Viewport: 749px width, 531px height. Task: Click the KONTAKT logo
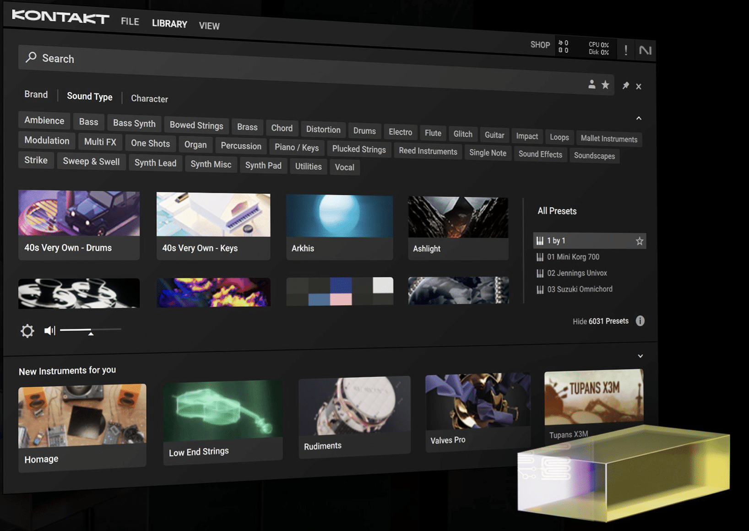60,17
